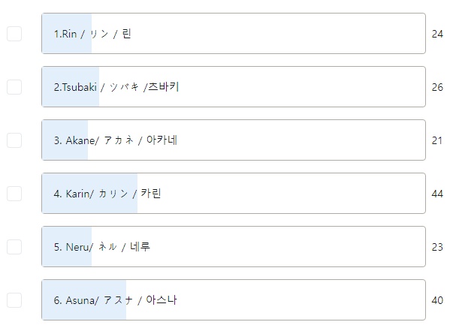This screenshot has width=456, height=328.
Task: Choose the 2.Tsubaki poll option bar
Action: point(233,87)
